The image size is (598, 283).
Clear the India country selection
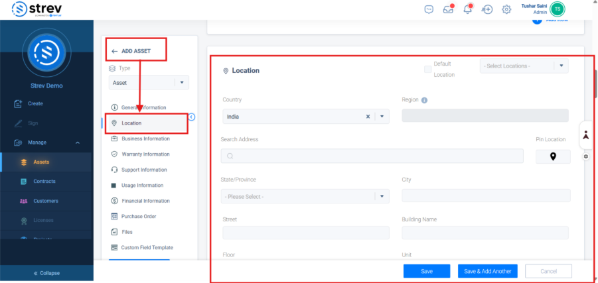click(x=368, y=116)
